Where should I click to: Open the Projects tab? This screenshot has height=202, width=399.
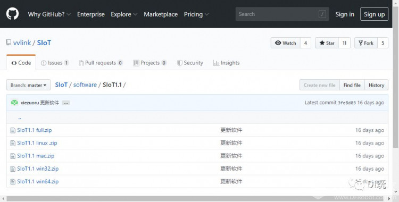click(150, 63)
